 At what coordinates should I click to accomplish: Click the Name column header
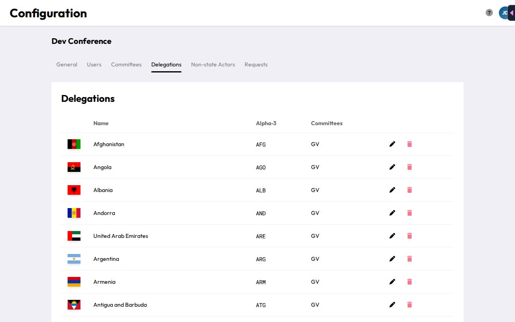coord(101,123)
